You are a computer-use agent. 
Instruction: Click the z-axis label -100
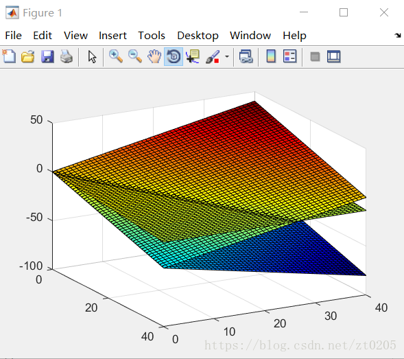(31, 266)
